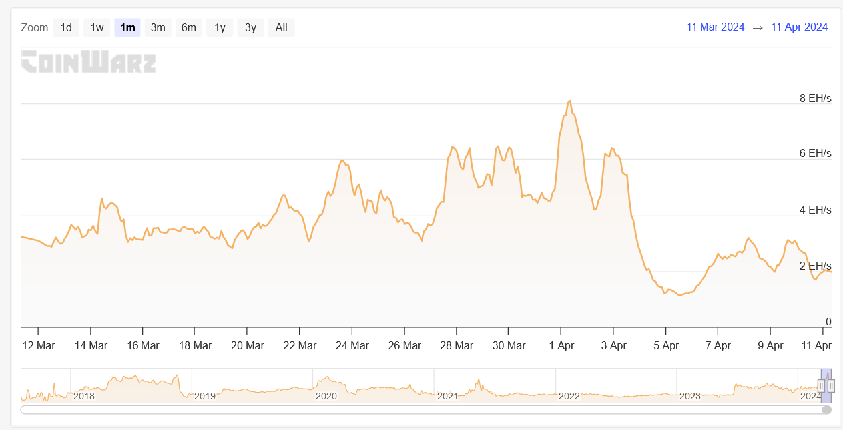Screen dimensions: 843x430
Task: Choose the 6m zoom range
Action: (189, 27)
